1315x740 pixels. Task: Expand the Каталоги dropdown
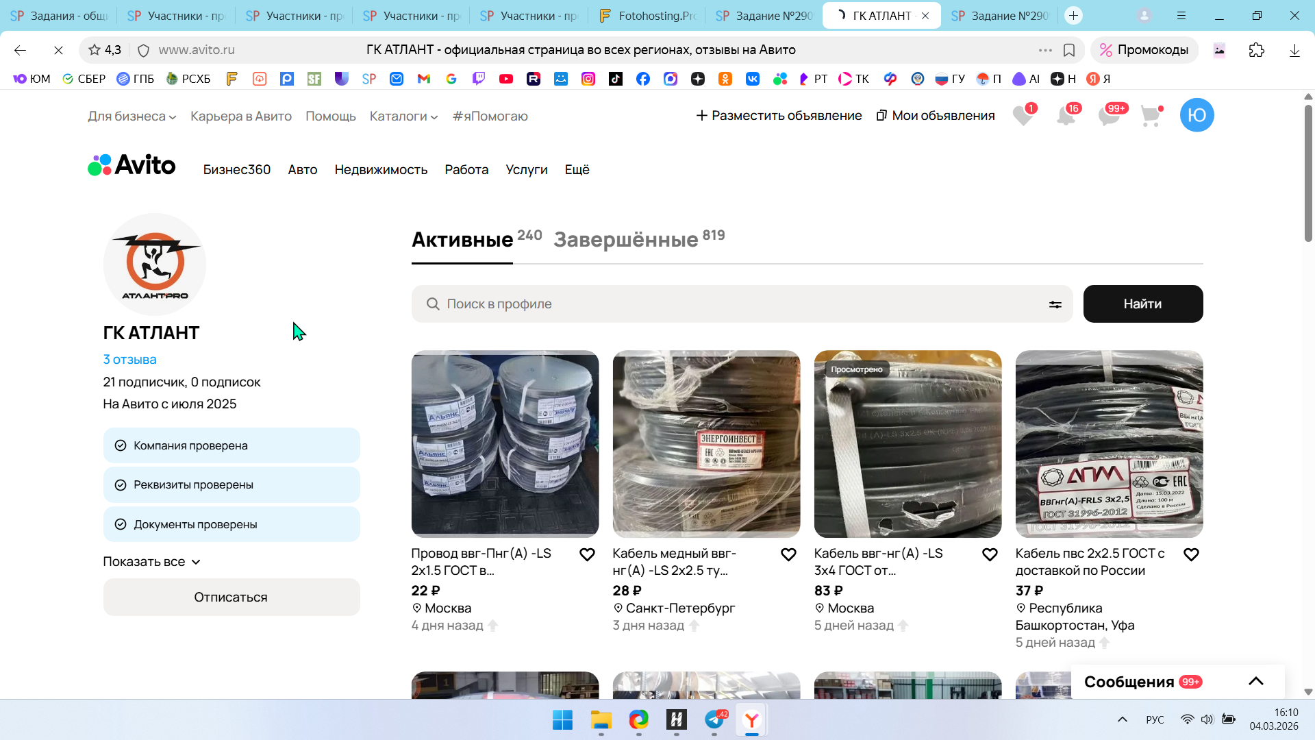(403, 116)
